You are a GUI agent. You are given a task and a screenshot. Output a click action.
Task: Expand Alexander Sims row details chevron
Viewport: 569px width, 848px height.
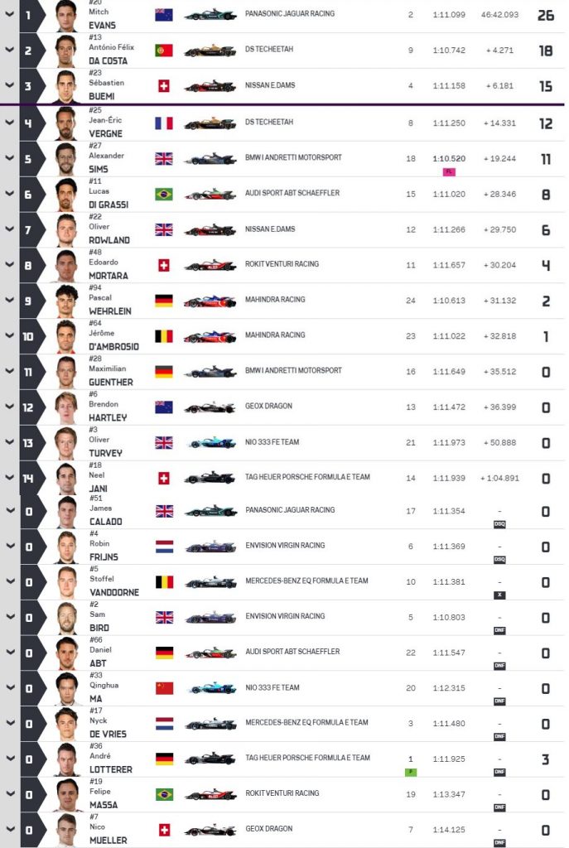point(10,158)
